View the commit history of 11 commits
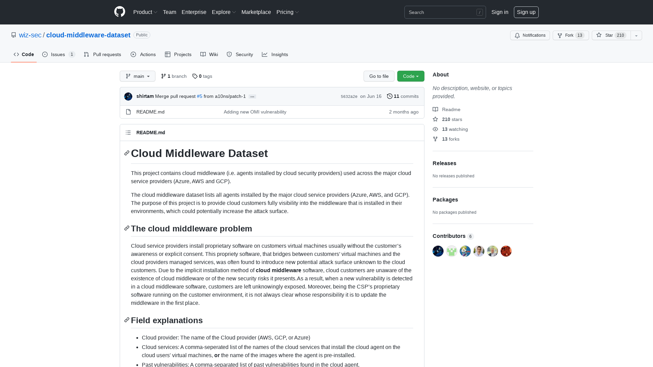653x367 pixels. [403, 96]
